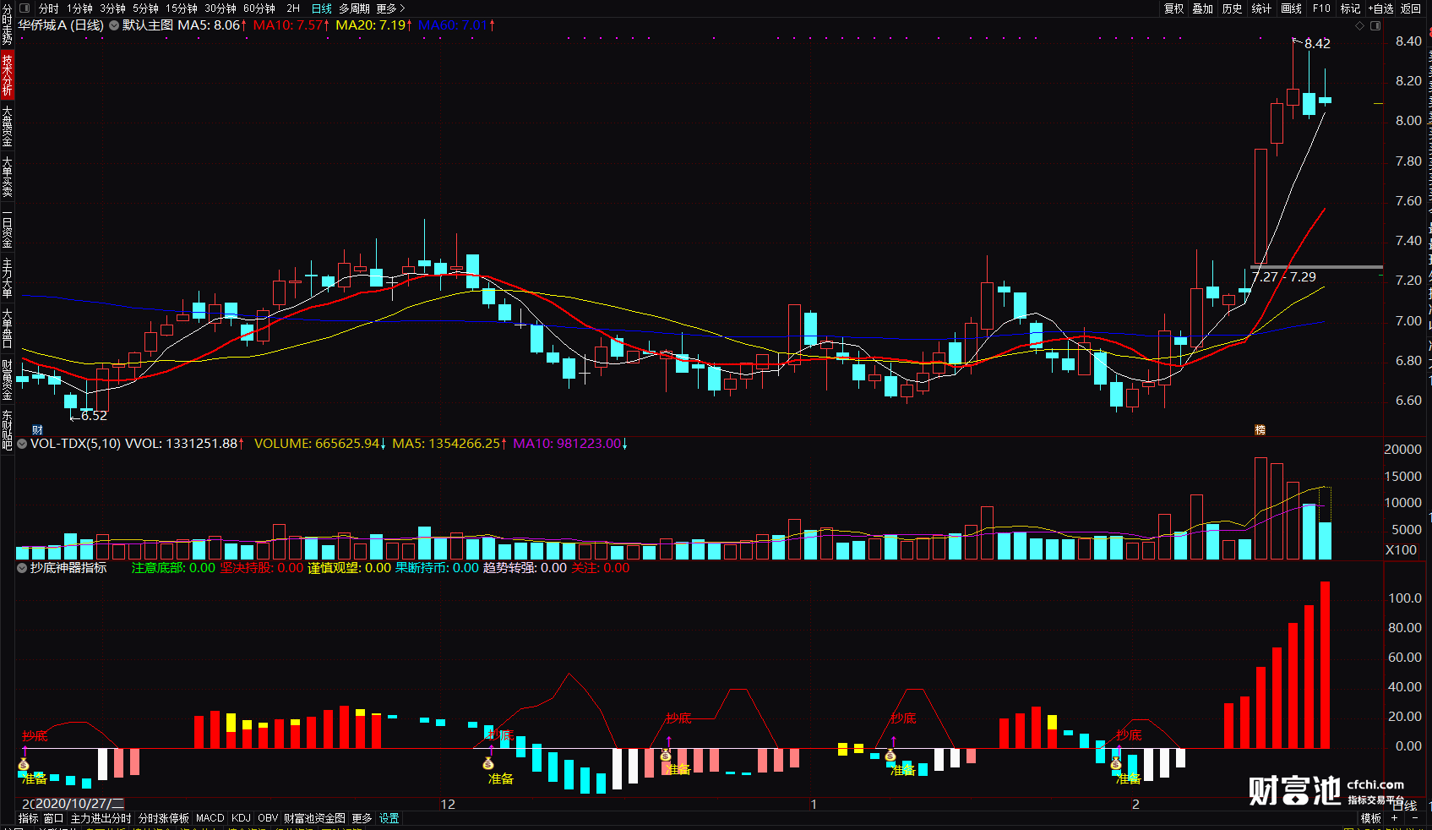This screenshot has height=830, width=1432.
Task: Open the 窗口 menu in bottom bar
Action: point(53,818)
